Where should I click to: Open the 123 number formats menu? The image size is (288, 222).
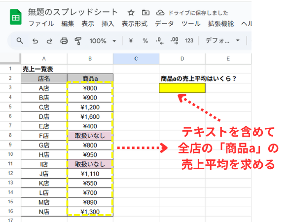point(189,40)
